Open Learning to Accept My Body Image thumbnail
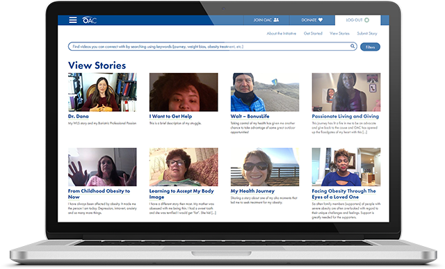Screen dimensions: 445x269 pos(184,167)
